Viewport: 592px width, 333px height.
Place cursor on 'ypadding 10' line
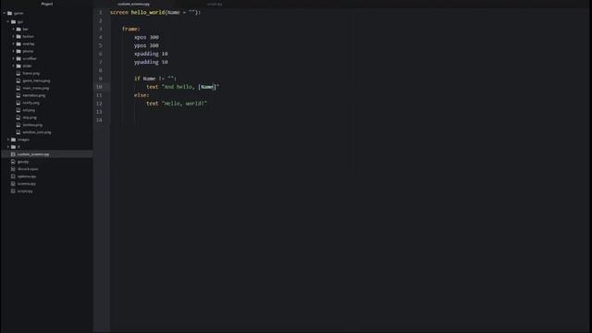coord(151,62)
